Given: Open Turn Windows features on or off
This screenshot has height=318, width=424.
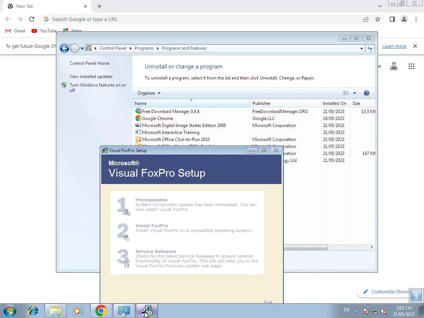Looking at the screenshot, I should tap(98, 88).
